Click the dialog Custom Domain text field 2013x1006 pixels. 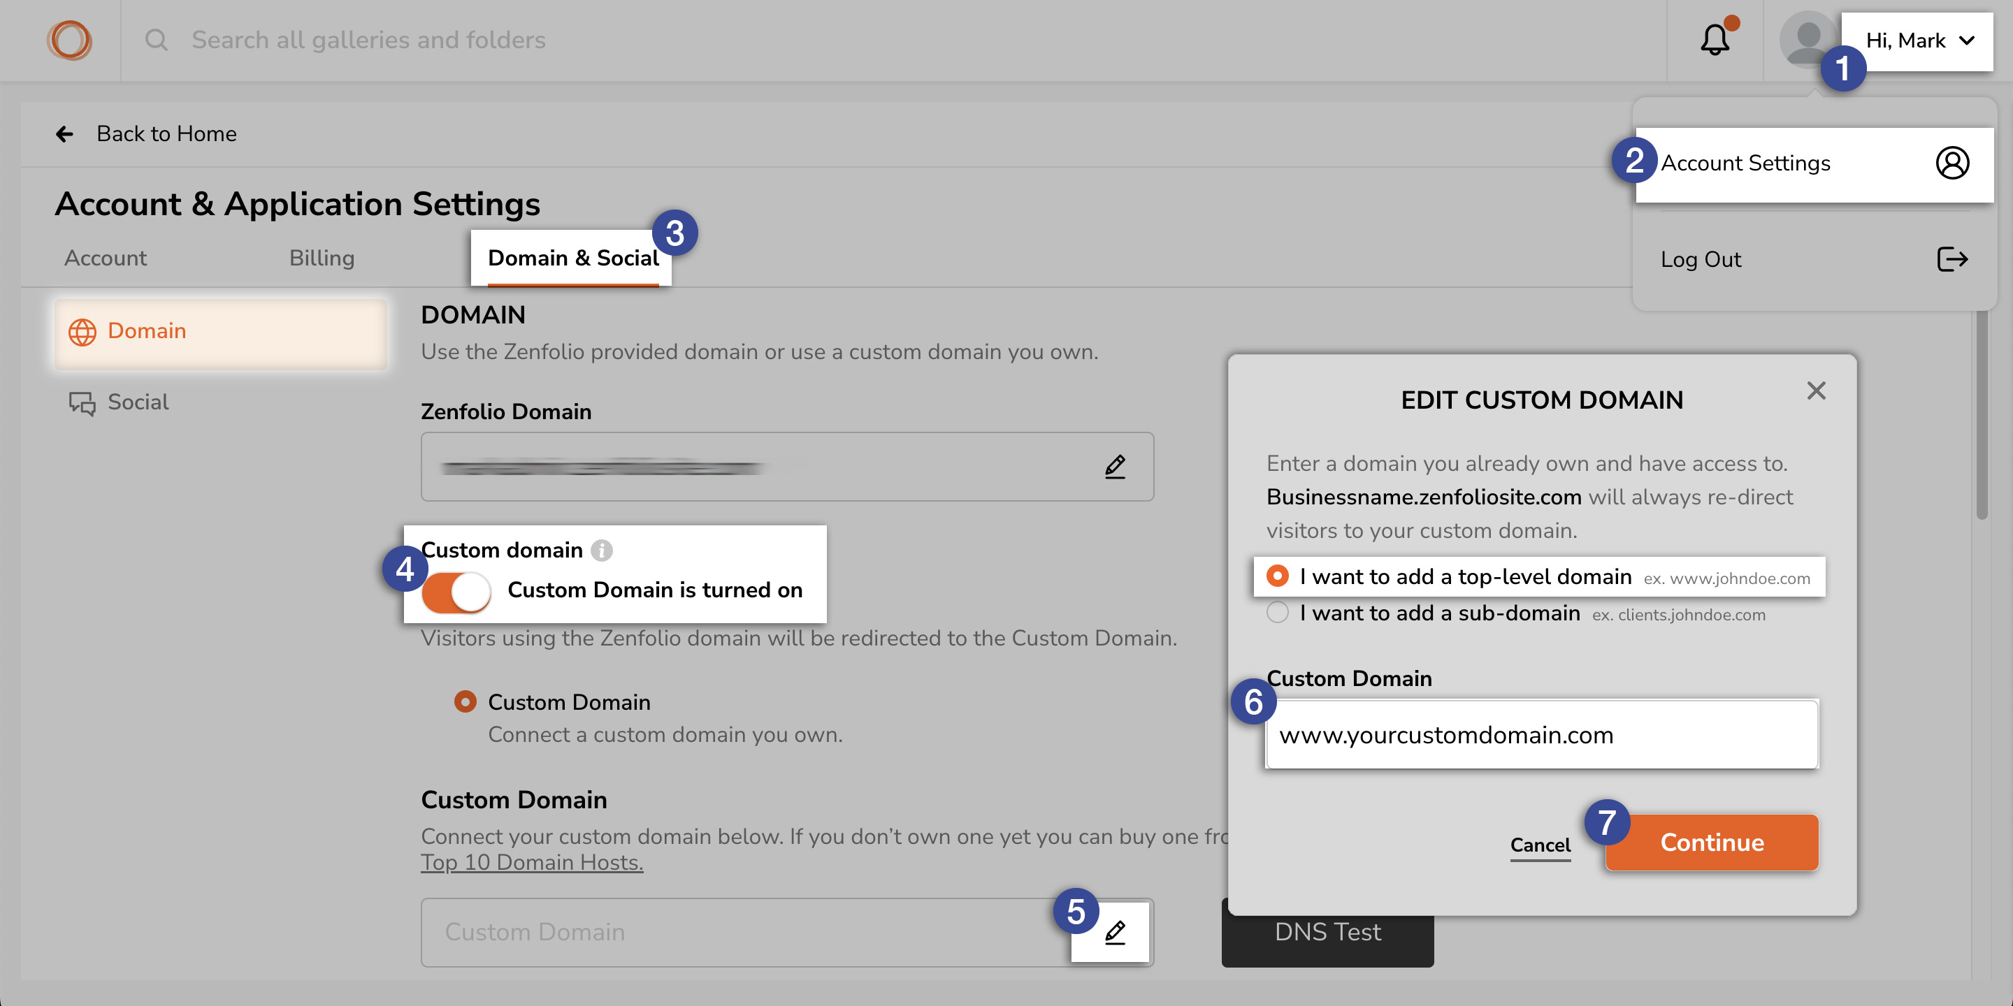coord(1542,735)
